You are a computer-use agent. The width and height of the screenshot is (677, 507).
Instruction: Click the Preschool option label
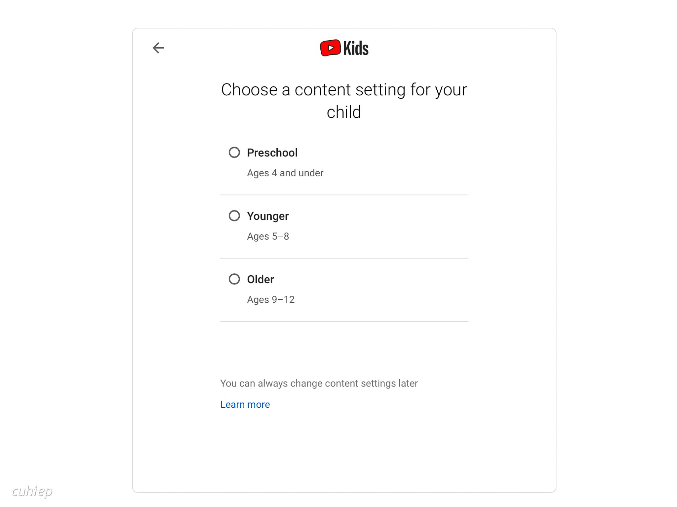(272, 153)
